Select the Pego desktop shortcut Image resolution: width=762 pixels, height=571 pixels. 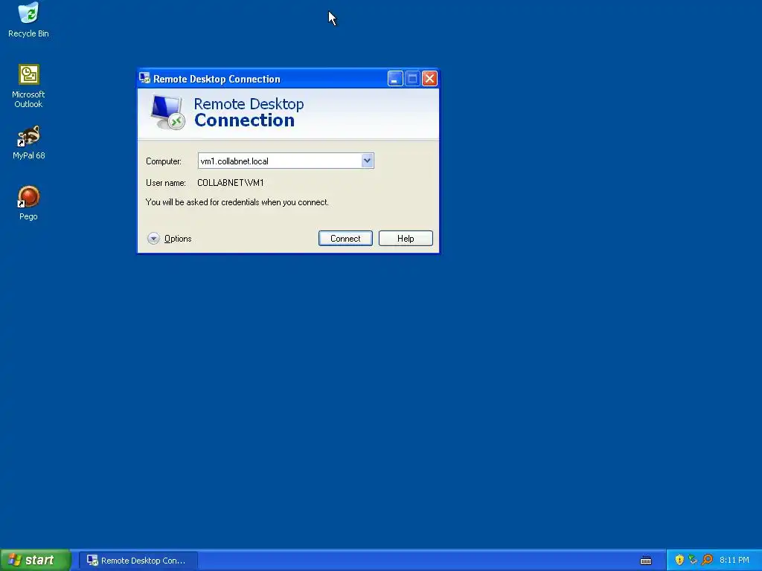[x=28, y=202]
